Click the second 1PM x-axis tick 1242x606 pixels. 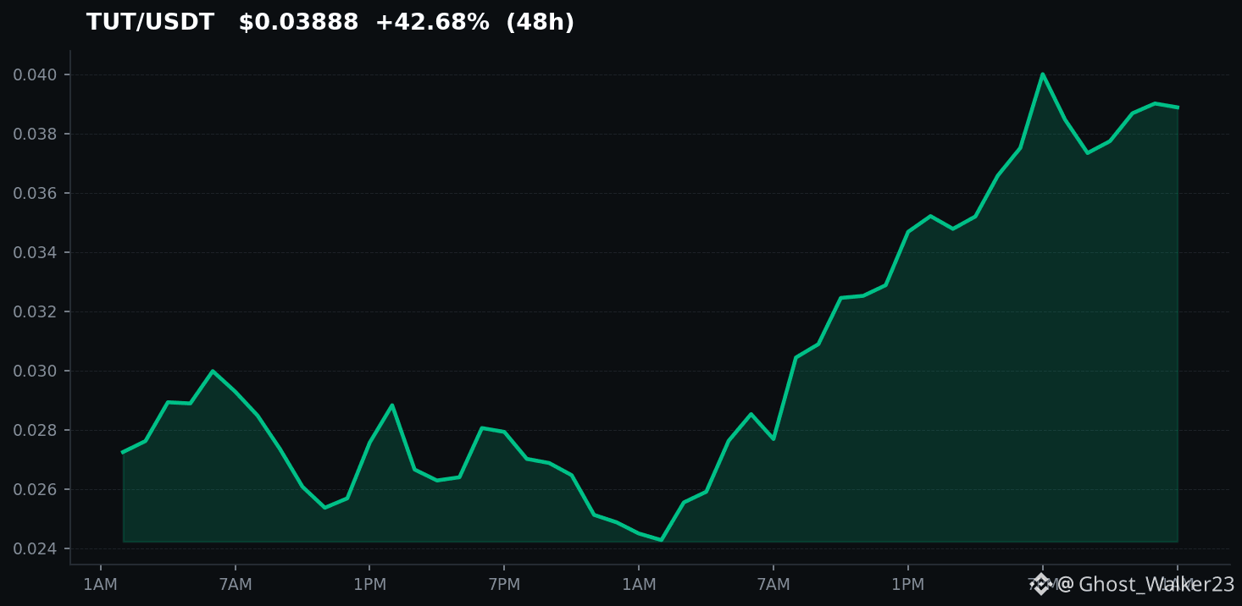pos(907,585)
